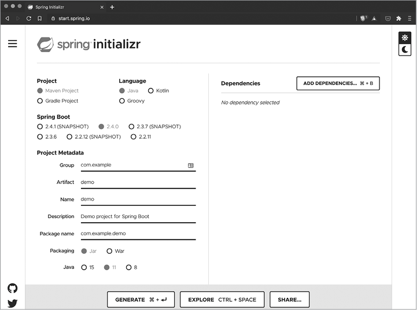Open the browser menu icon

(409, 19)
